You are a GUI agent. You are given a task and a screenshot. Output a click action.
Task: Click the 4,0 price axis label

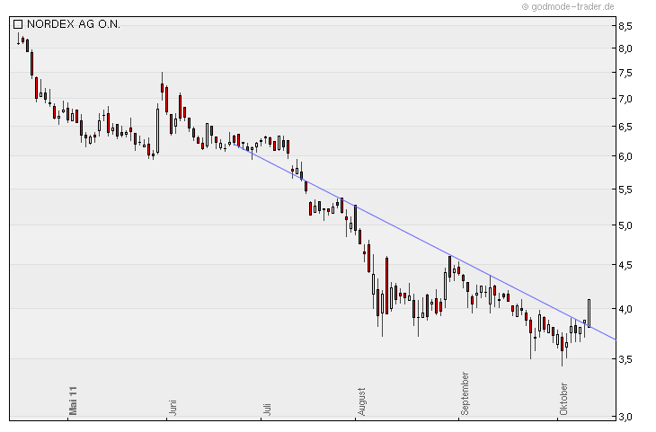[625, 309]
